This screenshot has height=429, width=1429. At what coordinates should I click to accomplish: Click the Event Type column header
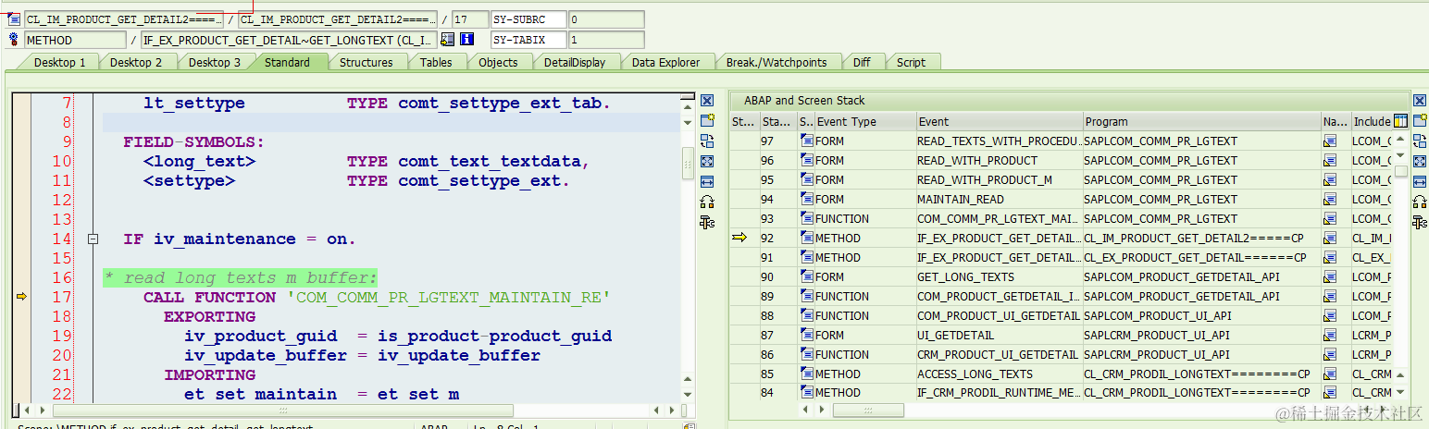(864, 121)
